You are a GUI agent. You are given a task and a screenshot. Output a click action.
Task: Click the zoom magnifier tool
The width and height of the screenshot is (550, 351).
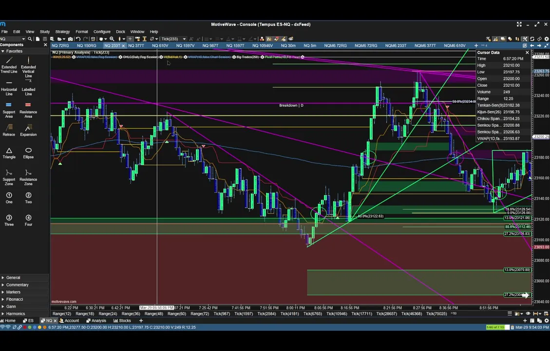112,39
